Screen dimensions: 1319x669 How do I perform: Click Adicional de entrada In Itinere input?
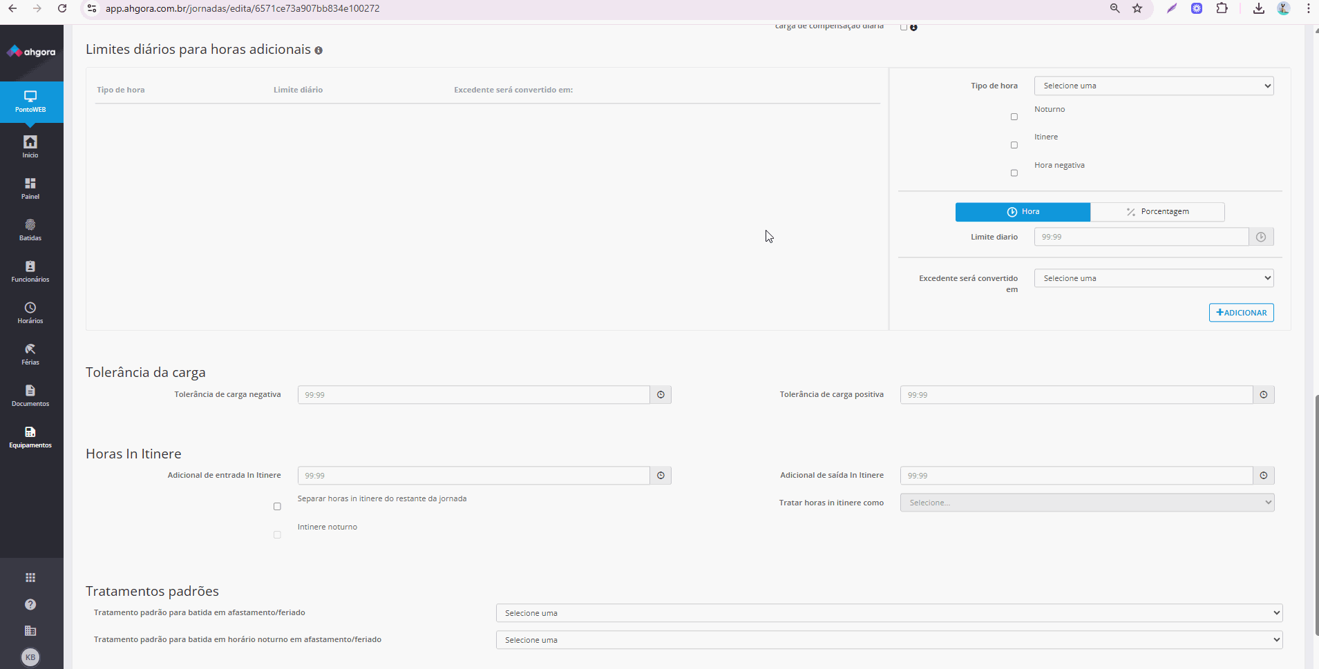[474, 476]
